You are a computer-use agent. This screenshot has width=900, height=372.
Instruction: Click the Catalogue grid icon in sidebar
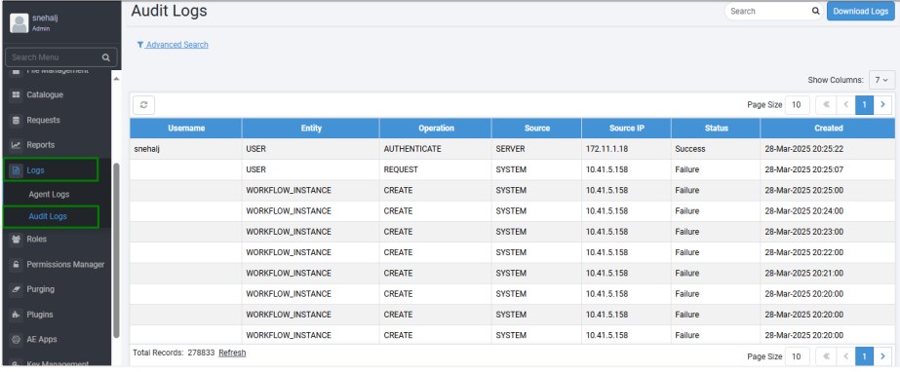pos(16,94)
